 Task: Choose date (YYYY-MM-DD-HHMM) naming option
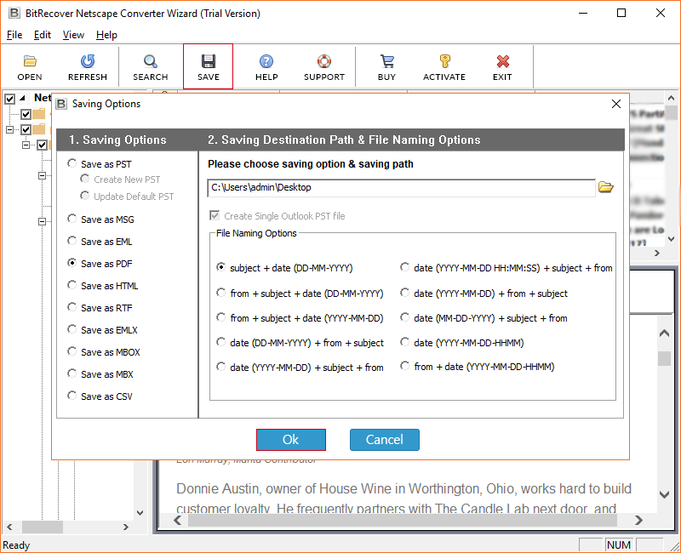pos(462,343)
